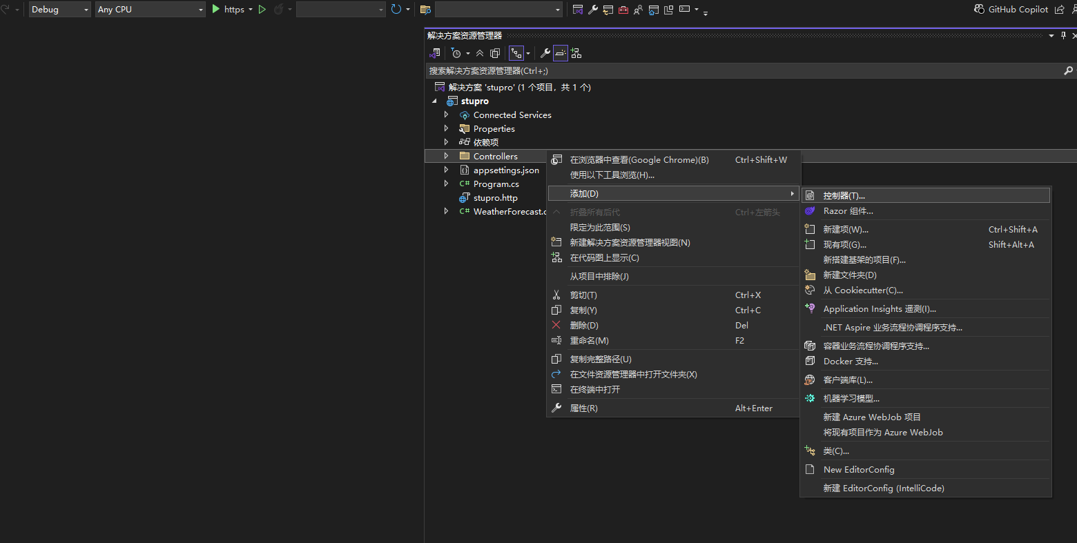Open the dropdown arrow beside the restart icon
The image size is (1077, 543).
[x=408, y=10]
